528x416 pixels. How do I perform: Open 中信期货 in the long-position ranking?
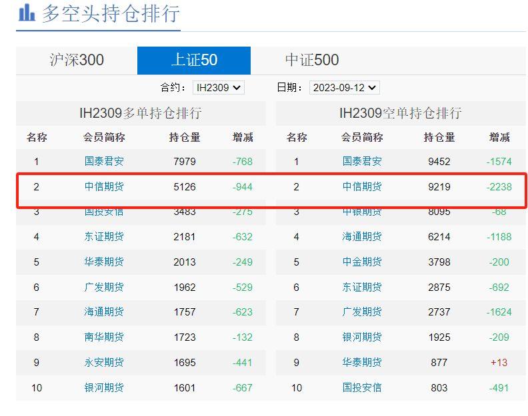[104, 186]
